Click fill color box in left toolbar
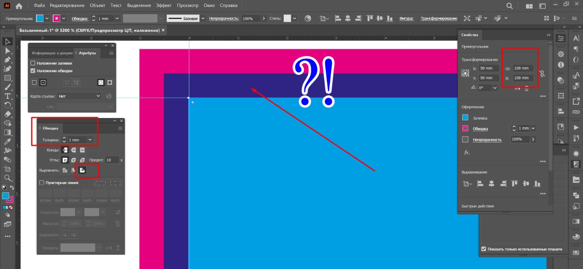The height and width of the screenshot is (269, 583). point(5,195)
